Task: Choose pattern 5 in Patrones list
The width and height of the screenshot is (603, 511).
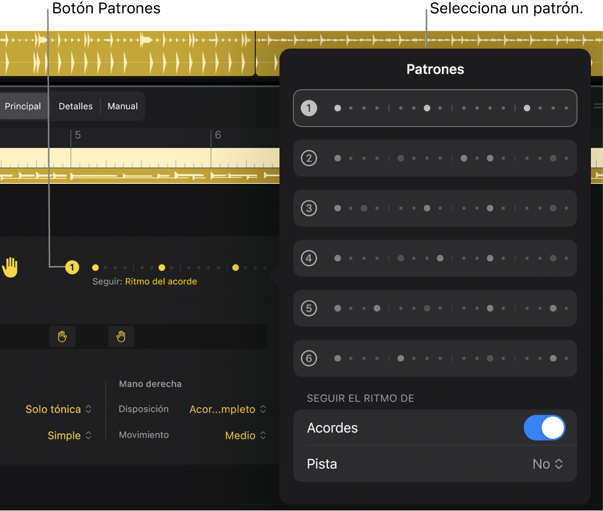Action: tap(435, 308)
